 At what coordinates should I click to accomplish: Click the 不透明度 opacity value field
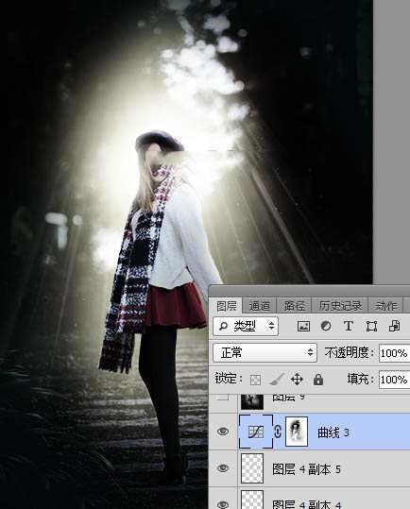coord(395,353)
